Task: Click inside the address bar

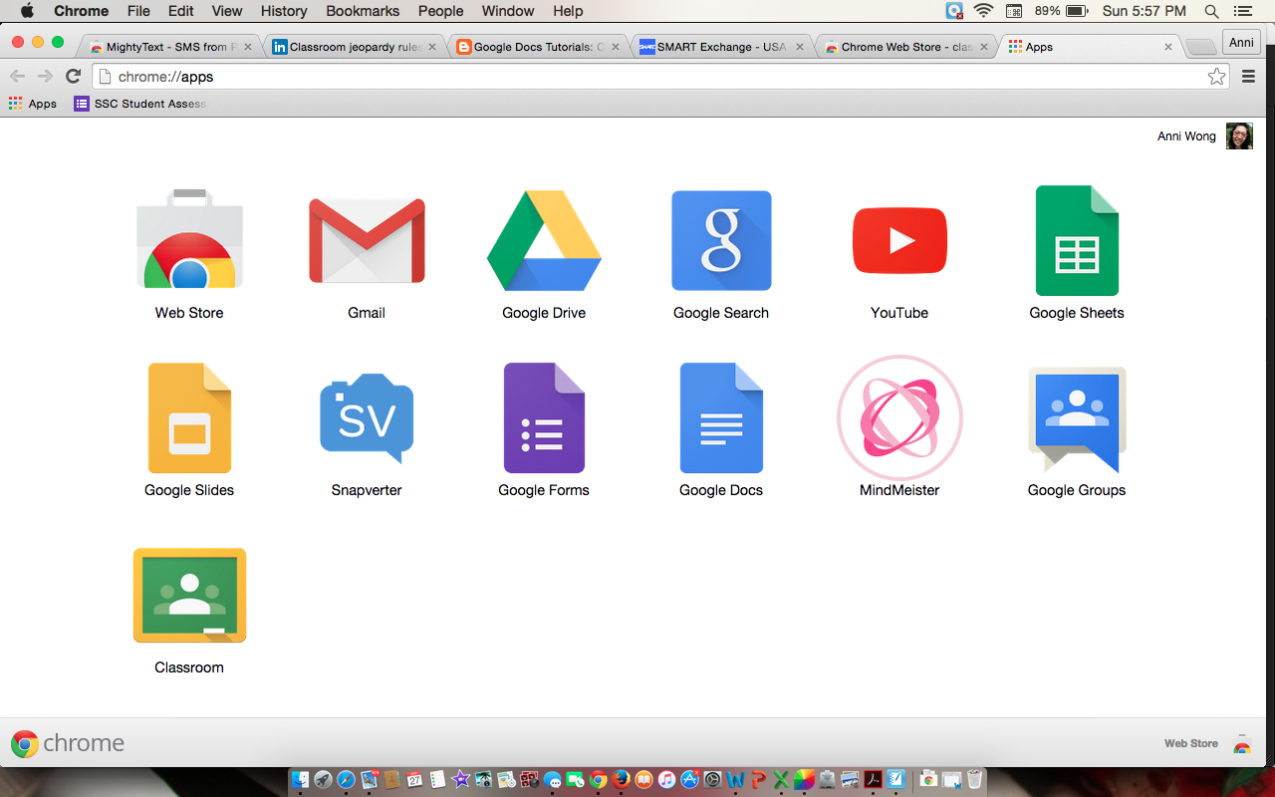Action: (398, 76)
